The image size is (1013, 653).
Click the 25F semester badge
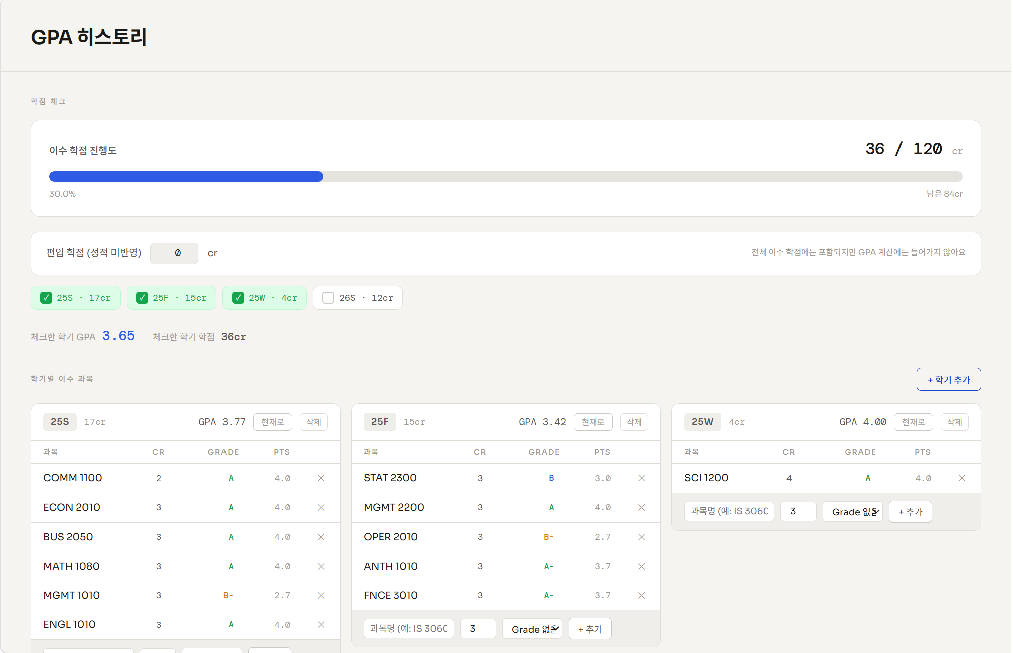(x=380, y=422)
